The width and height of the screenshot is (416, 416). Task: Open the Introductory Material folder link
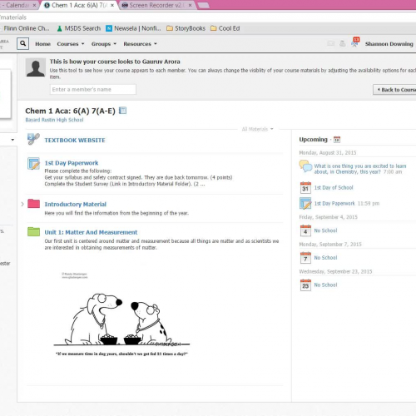tap(76, 204)
